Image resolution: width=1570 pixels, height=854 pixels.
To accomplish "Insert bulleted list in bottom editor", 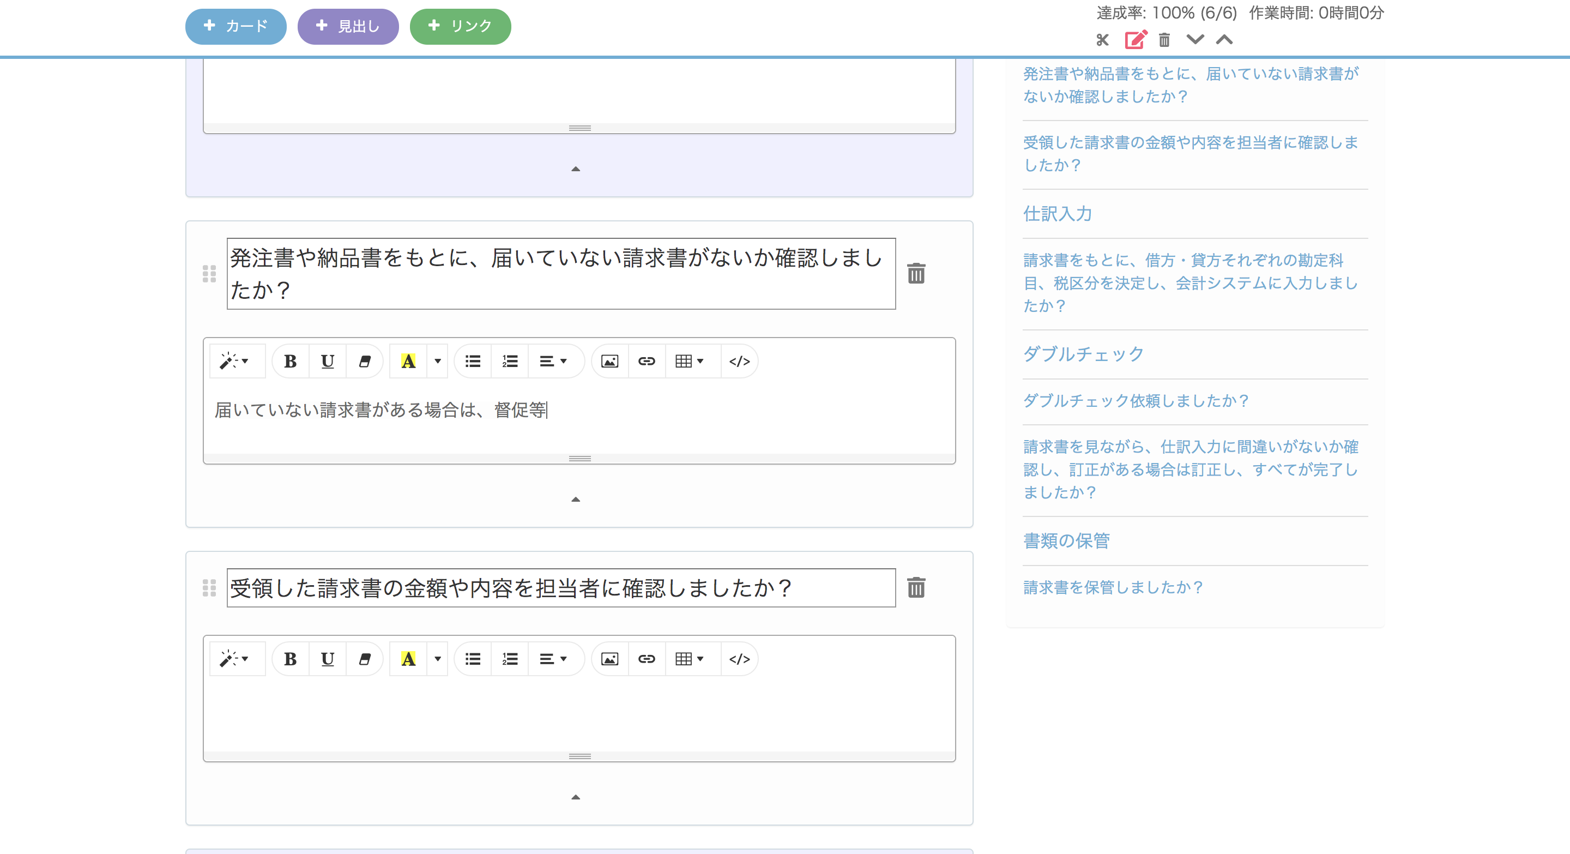I will (x=472, y=659).
